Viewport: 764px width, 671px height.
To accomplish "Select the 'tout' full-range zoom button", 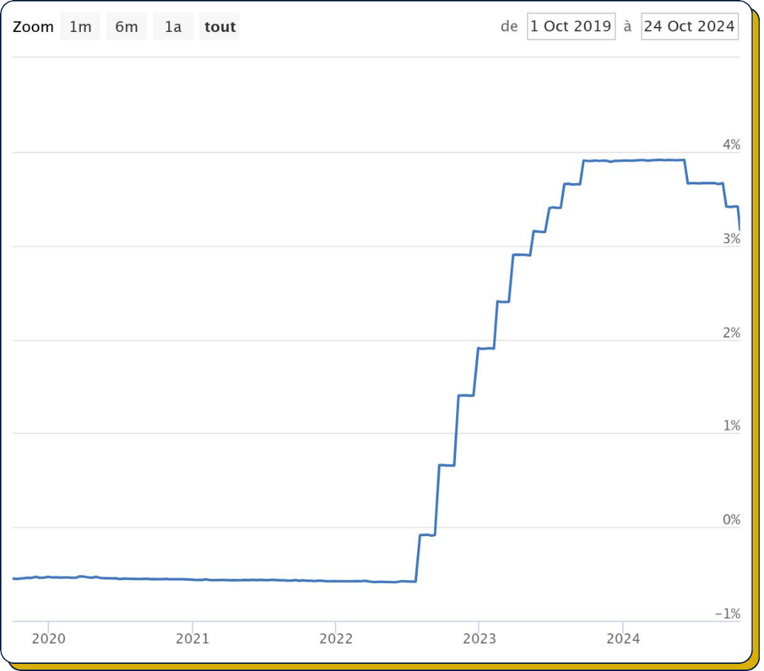I will 220,26.
